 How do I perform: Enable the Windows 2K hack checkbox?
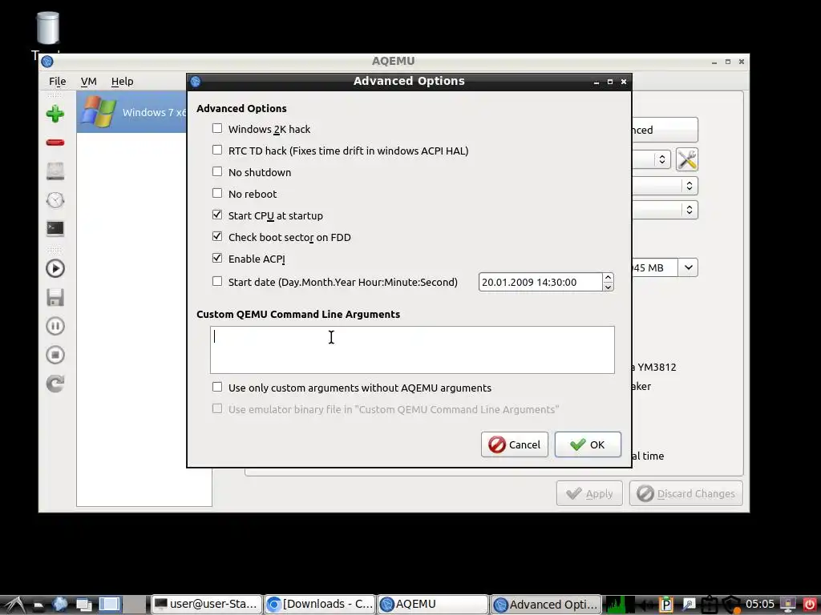(217, 129)
